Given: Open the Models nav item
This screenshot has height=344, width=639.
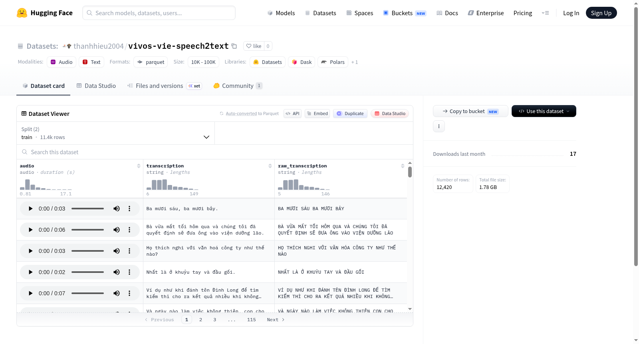Looking at the screenshot, I should click(281, 13).
